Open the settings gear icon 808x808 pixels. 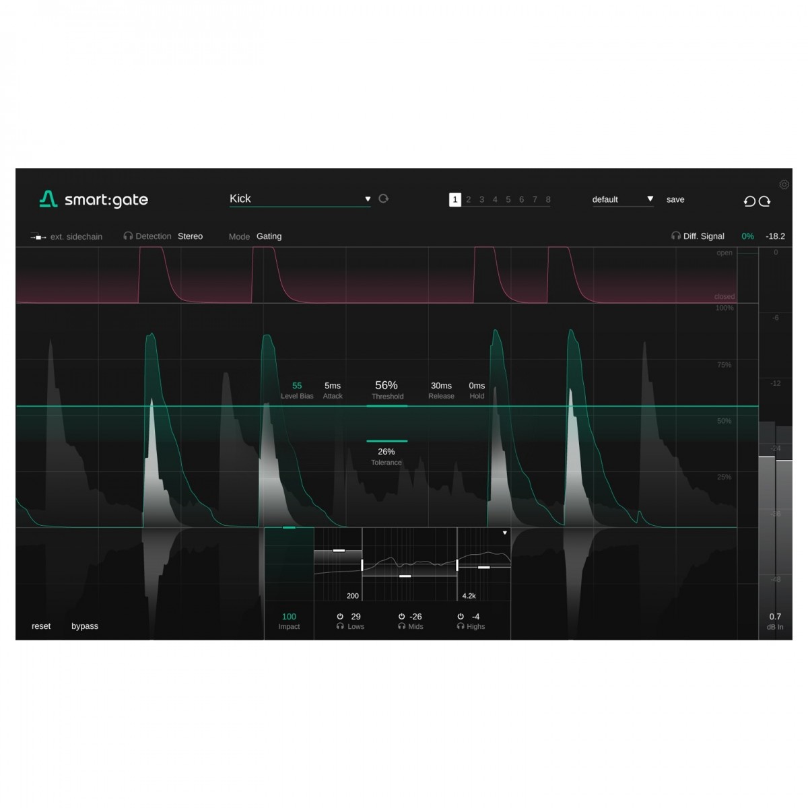[x=784, y=184]
